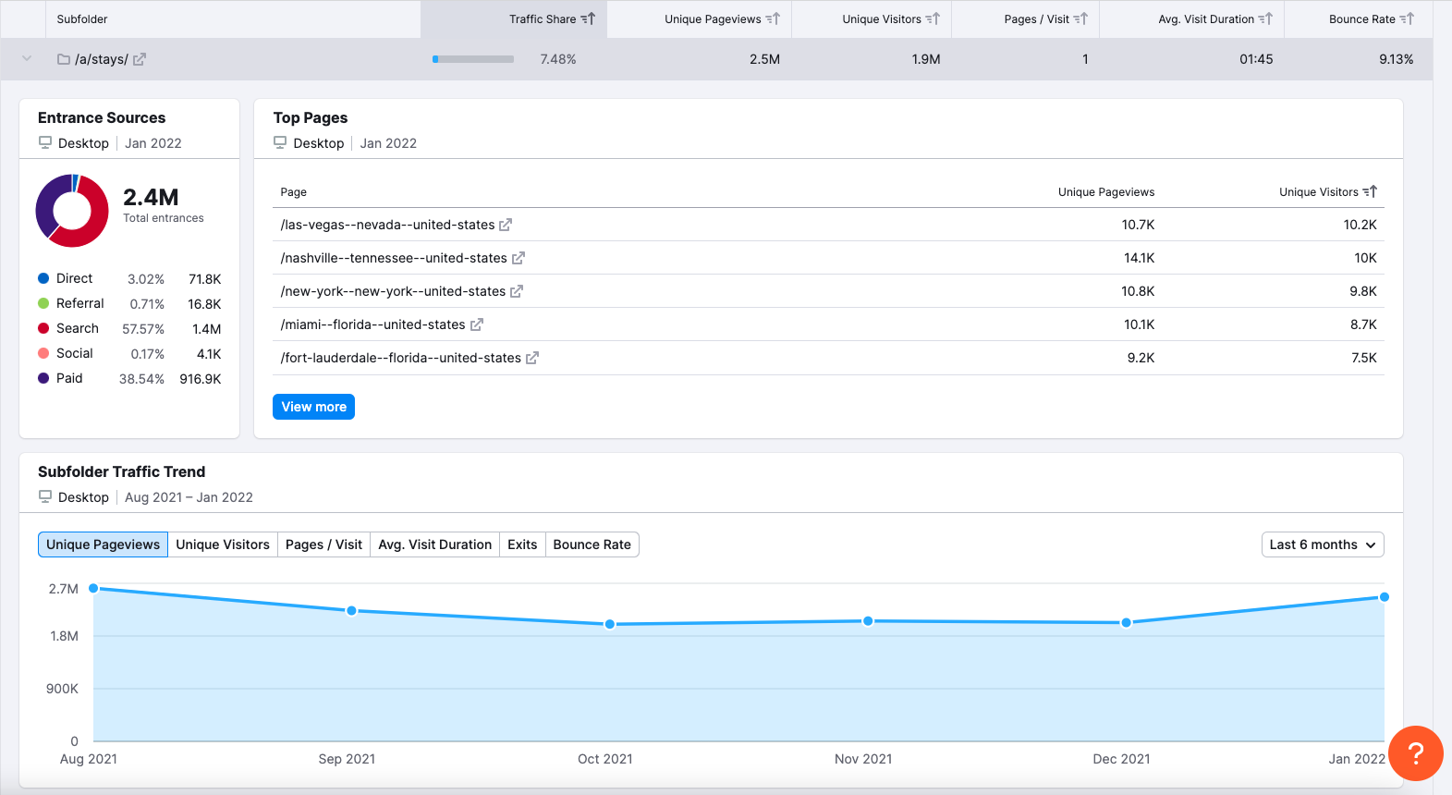1452x795 pixels.
Task: Collapse the /a/stays/ row chevron
Action: [x=27, y=59]
